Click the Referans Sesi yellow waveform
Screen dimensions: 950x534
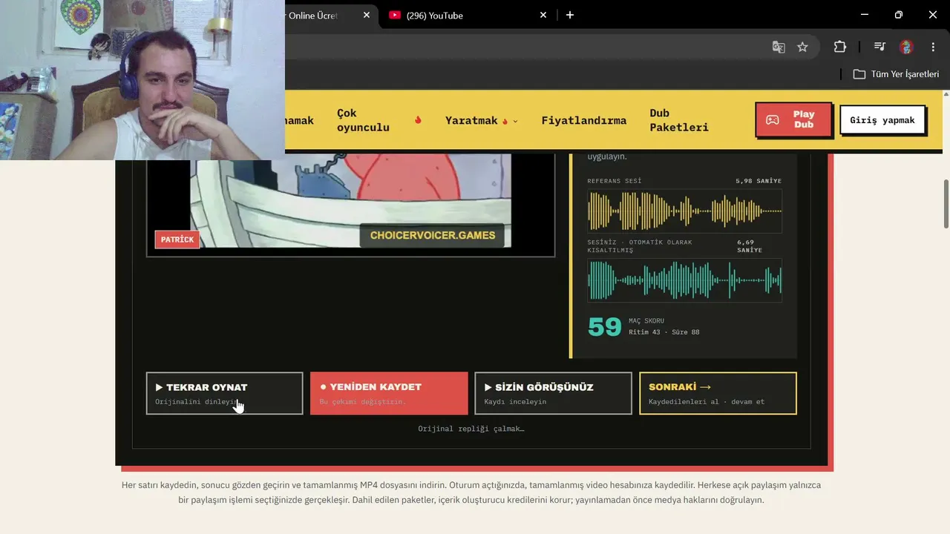click(x=684, y=211)
